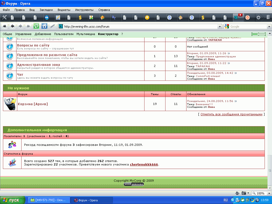272x204 pixels.
Task: Open the Opera panels wrench icon
Action: tap(4, 17)
